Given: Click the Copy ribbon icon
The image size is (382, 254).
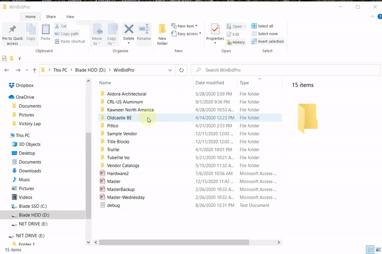Looking at the screenshot, I should (x=31, y=30).
